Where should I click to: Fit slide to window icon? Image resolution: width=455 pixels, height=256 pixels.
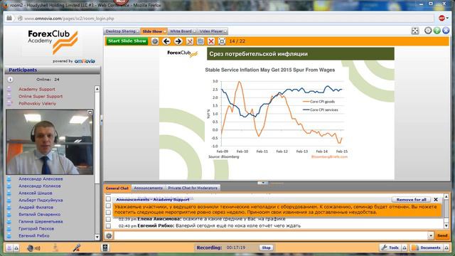222,41
